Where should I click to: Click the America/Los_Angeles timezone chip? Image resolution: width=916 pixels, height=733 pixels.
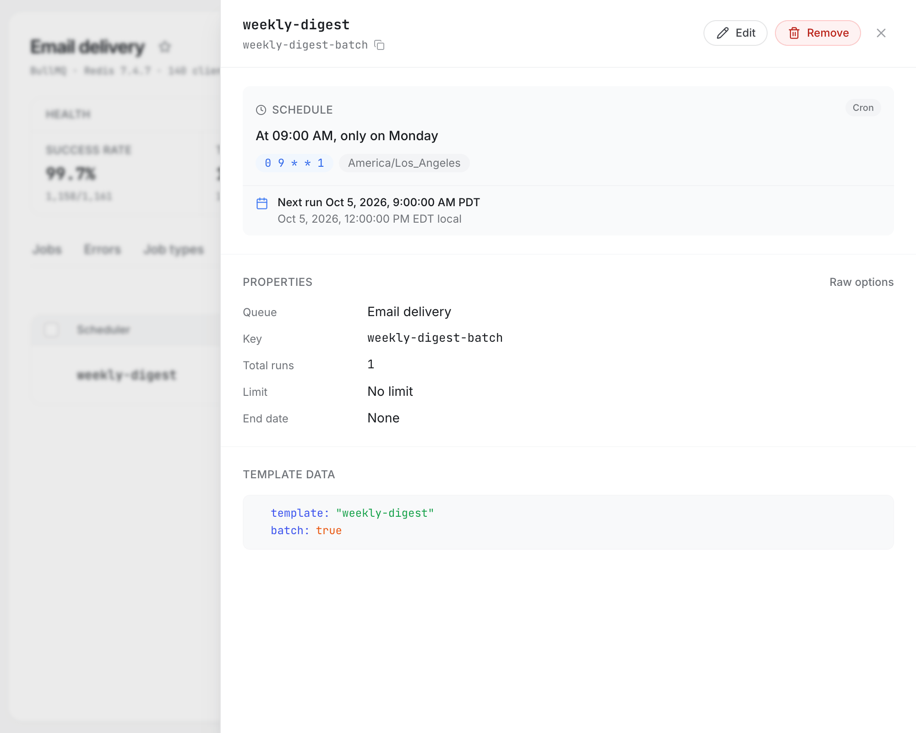[x=404, y=163]
